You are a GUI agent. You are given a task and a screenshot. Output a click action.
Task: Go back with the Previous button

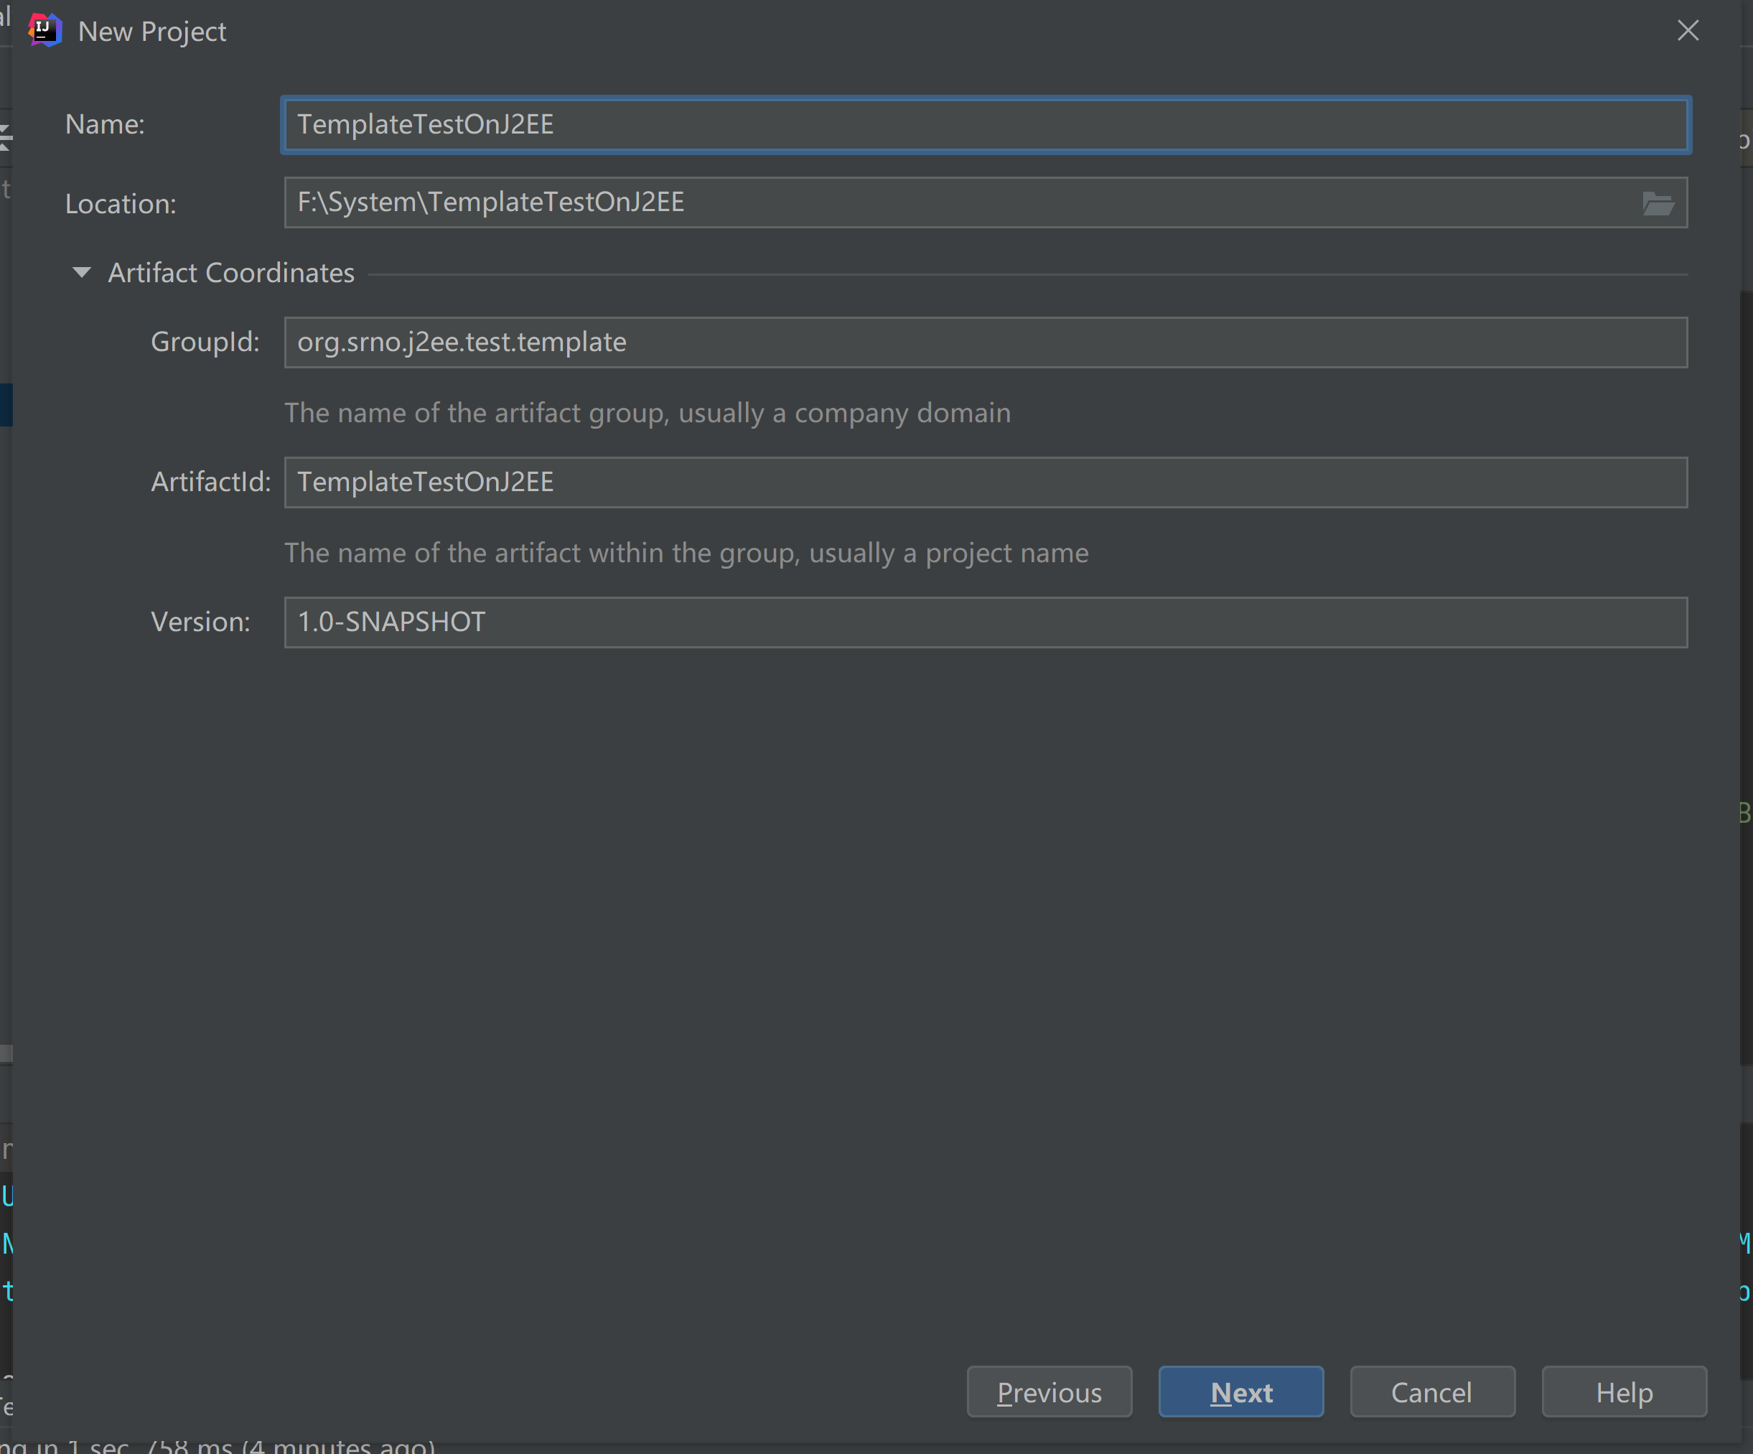pyautogui.click(x=1050, y=1392)
